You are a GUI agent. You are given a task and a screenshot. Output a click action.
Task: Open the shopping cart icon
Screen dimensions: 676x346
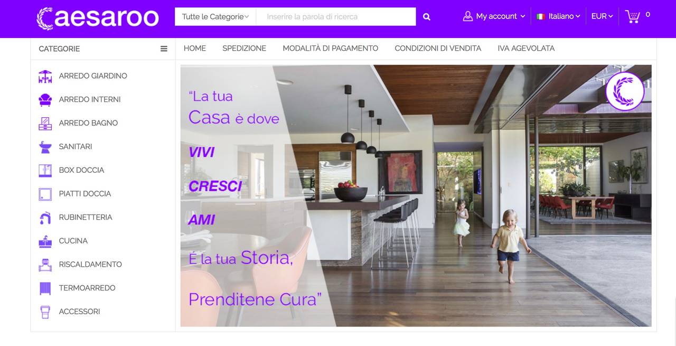[x=632, y=16]
